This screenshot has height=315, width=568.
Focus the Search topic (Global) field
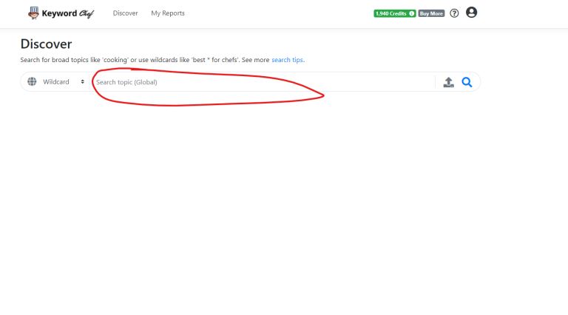pyautogui.click(x=263, y=82)
